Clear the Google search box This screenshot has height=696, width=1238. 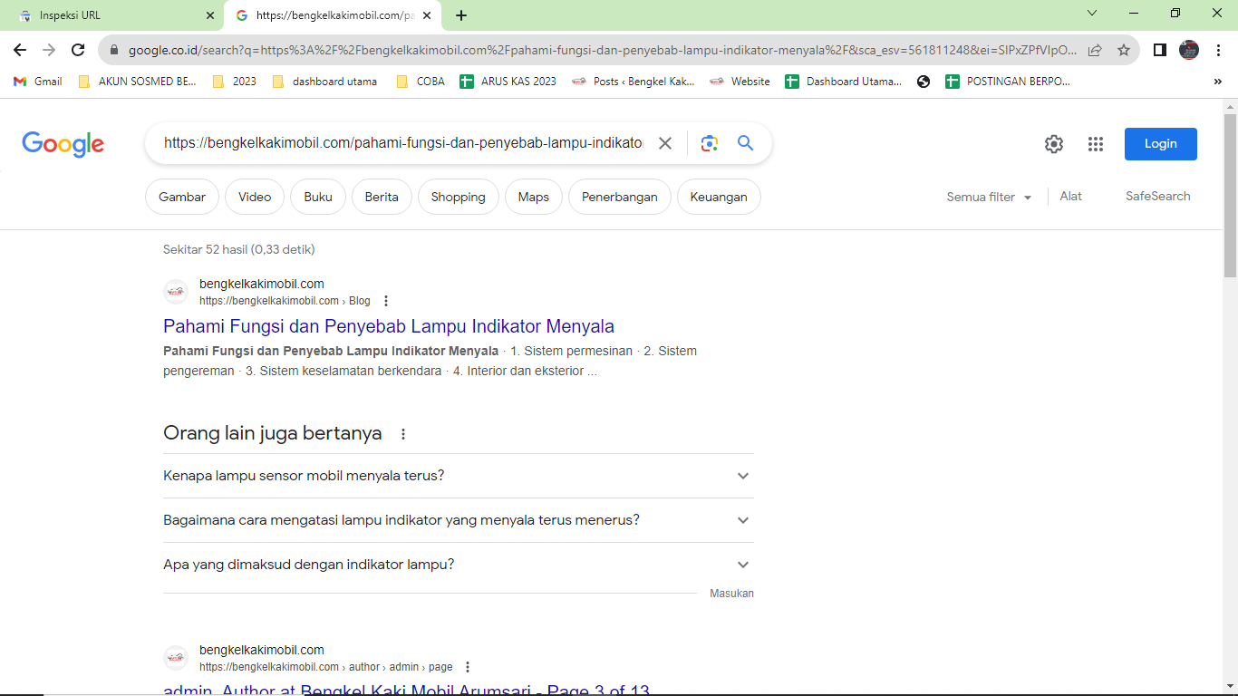click(665, 143)
